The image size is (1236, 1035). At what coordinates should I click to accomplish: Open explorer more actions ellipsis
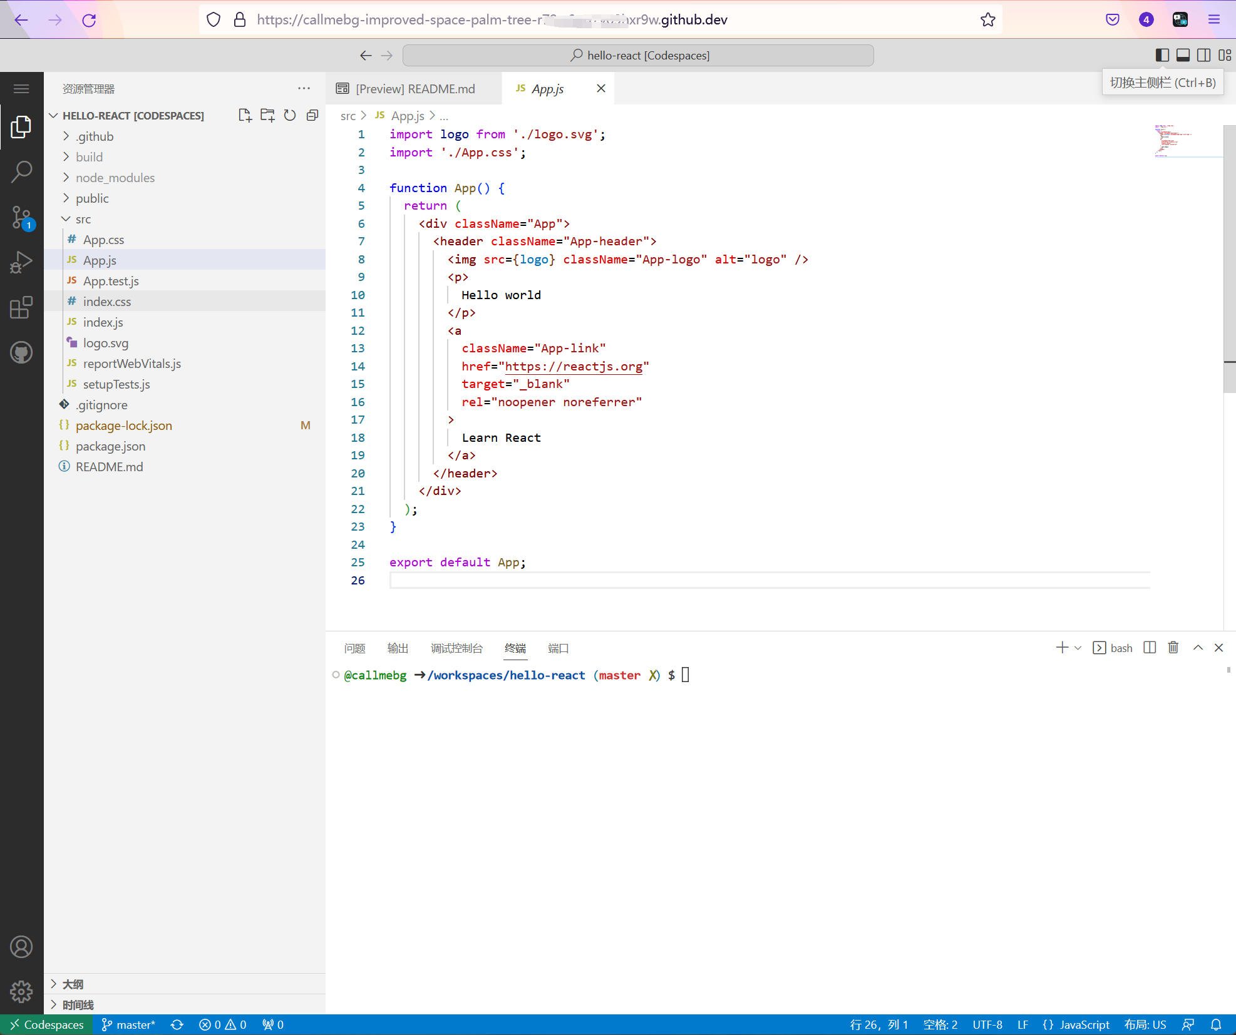pyautogui.click(x=304, y=88)
